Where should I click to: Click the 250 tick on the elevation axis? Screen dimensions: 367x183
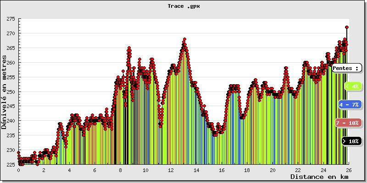point(10,91)
